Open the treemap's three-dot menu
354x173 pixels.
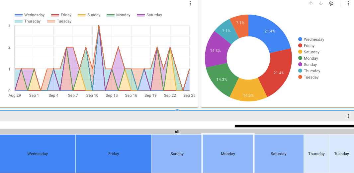click(348, 116)
